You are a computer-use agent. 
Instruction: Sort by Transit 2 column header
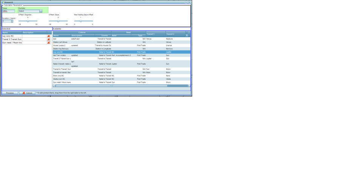[x=175, y=34]
